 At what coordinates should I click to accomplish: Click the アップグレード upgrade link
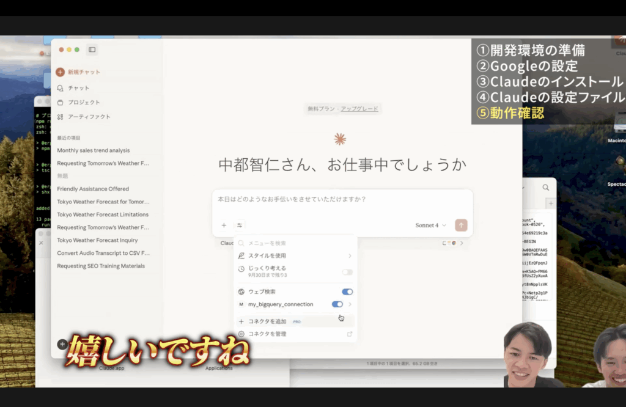pyautogui.click(x=359, y=109)
